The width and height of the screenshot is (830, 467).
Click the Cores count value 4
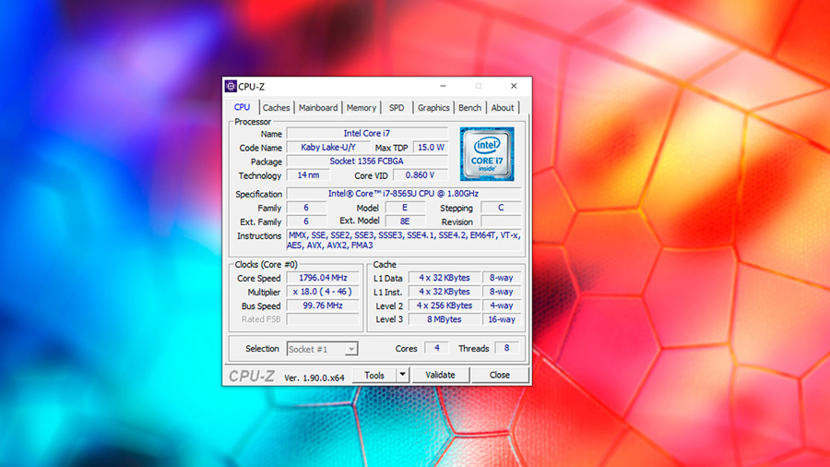(x=437, y=348)
